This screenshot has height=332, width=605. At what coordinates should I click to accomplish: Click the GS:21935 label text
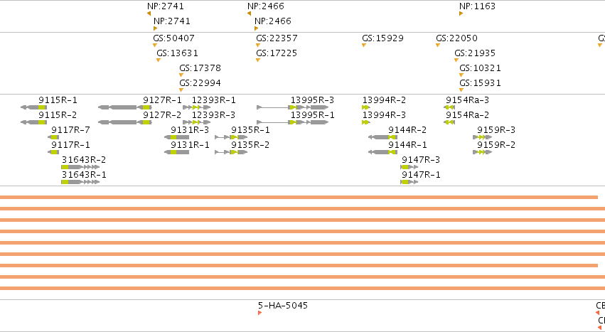coord(475,53)
